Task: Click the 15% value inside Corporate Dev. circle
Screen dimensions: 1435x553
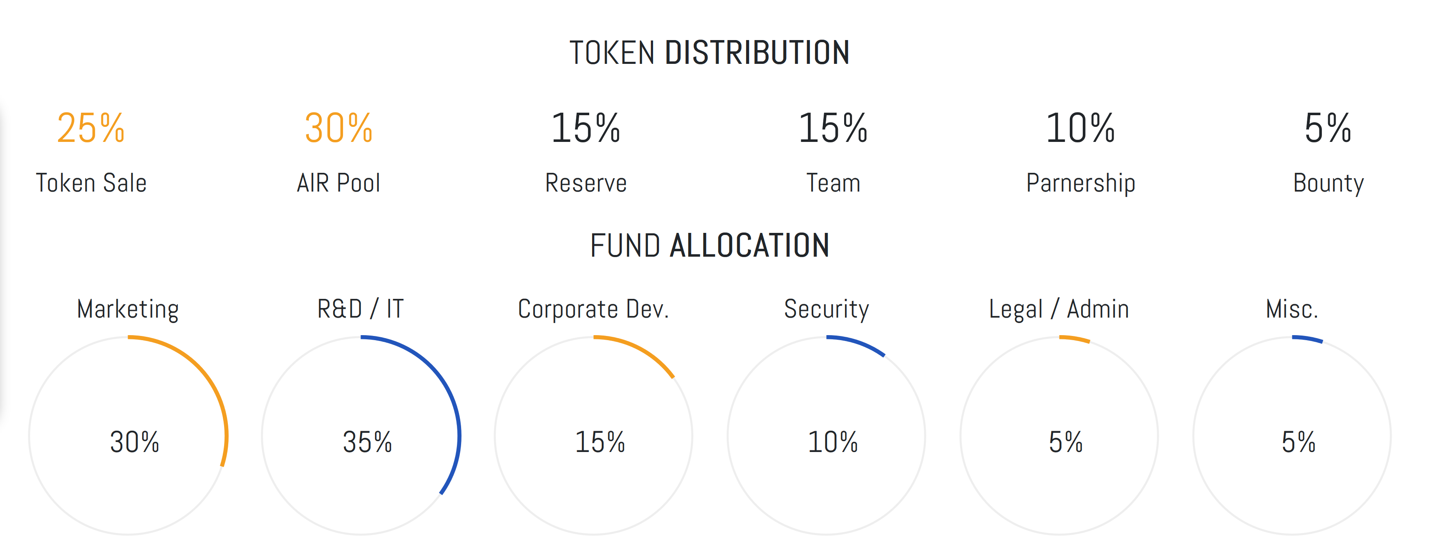Action: tap(600, 442)
